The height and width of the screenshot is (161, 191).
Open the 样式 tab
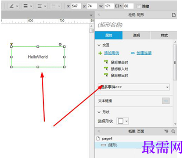[164, 35]
